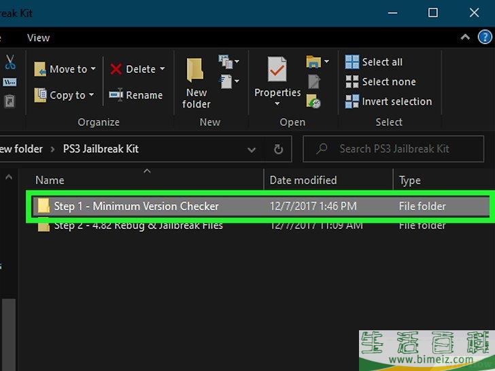Click the Edit file icon
Image resolution: width=495 pixels, height=371 pixels.
click(x=314, y=82)
